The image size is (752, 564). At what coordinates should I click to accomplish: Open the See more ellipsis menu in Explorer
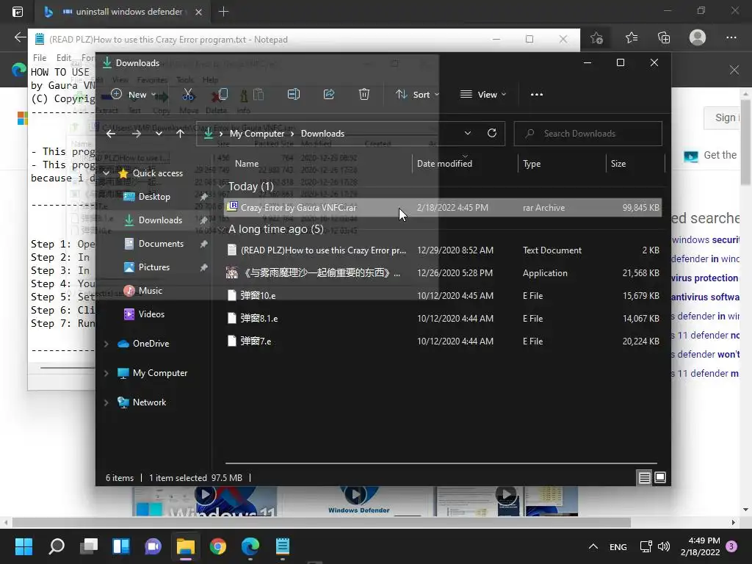(537, 95)
